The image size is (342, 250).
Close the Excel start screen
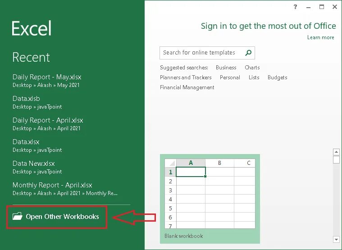(335, 7)
